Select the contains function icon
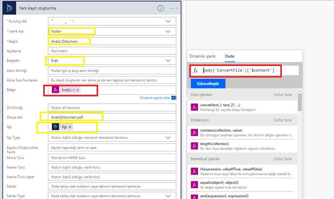The width and height of the screenshot is (334, 199). point(194,132)
